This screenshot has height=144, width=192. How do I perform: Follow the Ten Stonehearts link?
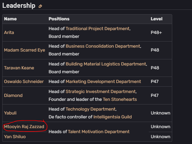[120, 99]
